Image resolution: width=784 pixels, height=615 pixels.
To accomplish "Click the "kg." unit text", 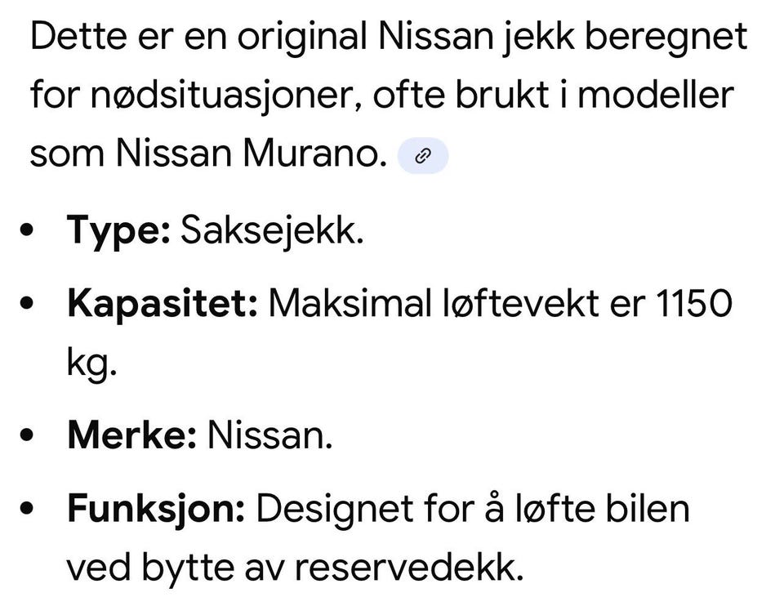I will coord(92,363).
